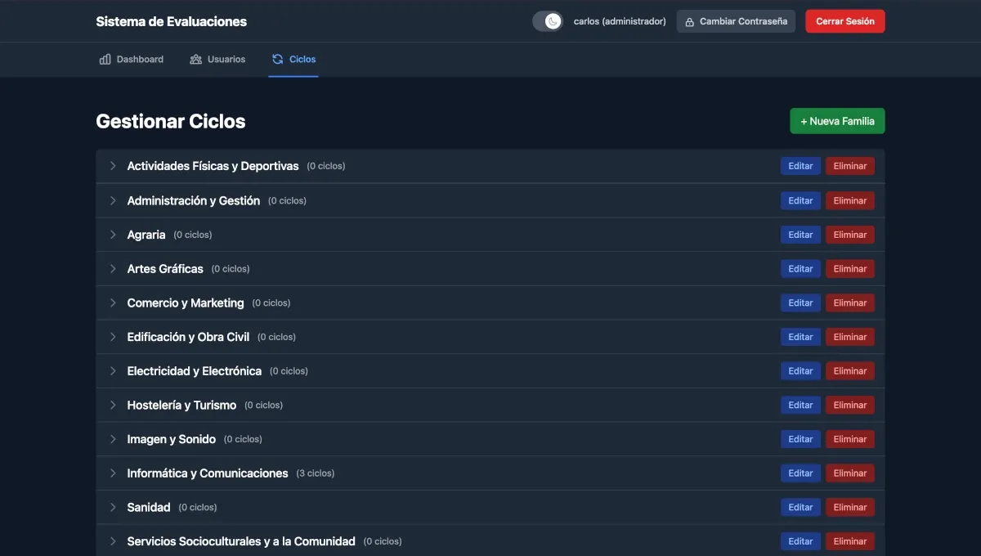Select the cycle arrows icon beside Ciclos
981x556 pixels.
tap(277, 58)
